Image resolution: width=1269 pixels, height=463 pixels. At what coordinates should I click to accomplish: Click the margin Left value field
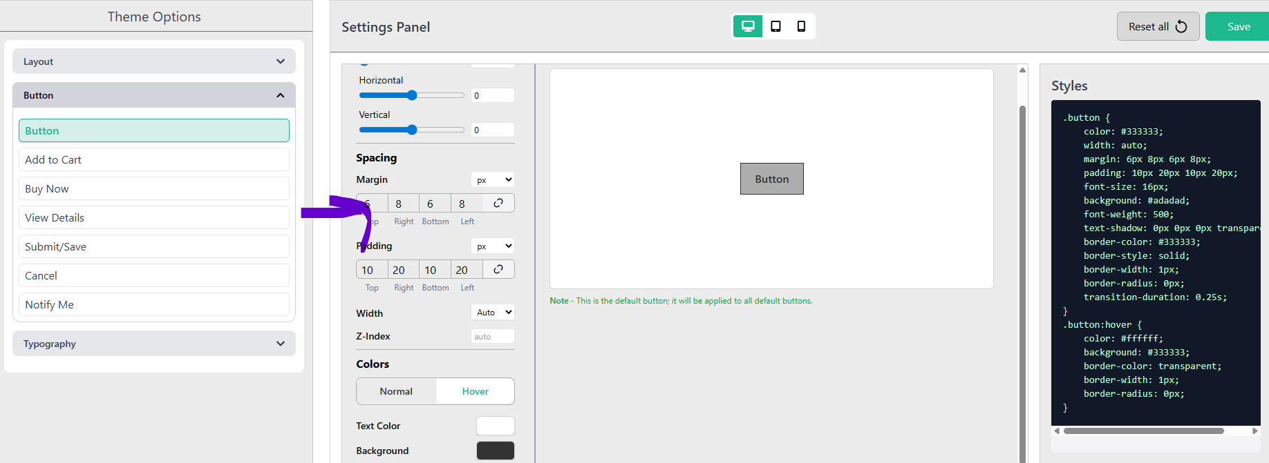click(x=467, y=204)
